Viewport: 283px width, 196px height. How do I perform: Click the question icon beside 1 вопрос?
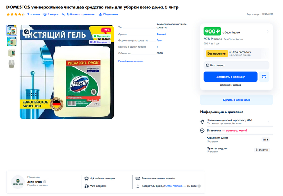pyautogui.click(x=45, y=14)
